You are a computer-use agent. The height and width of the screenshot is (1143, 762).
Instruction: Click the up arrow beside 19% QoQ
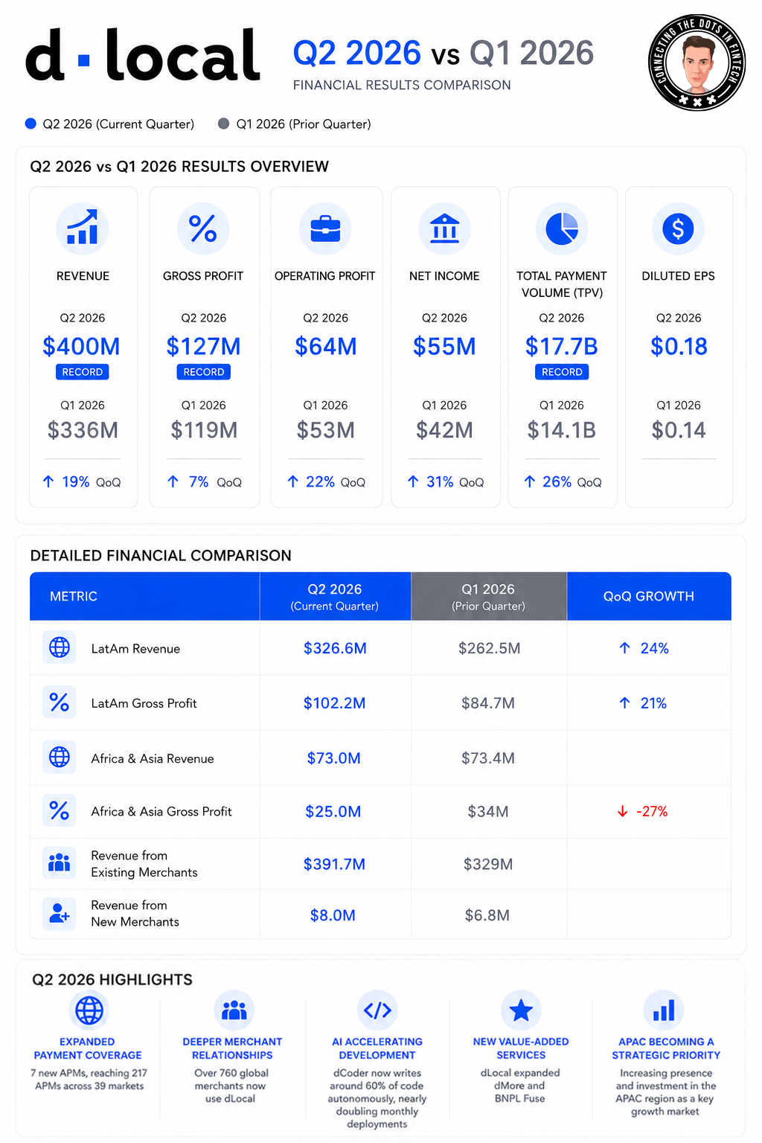[x=48, y=481]
